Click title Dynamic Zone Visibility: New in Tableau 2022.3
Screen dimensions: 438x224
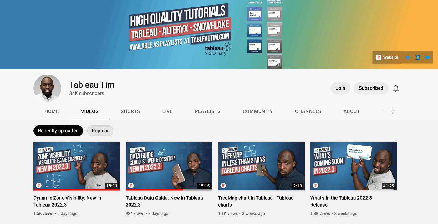point(67,201)
